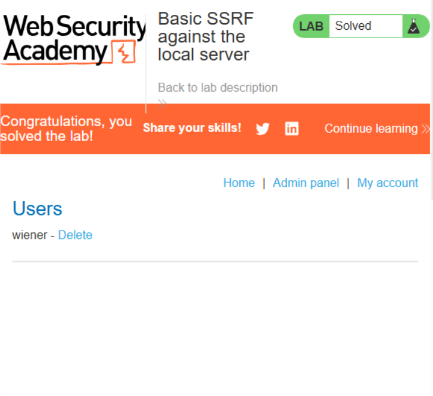Go to the Home page
The width and height of the screenshot is (433, 396).
click(239, 183)
